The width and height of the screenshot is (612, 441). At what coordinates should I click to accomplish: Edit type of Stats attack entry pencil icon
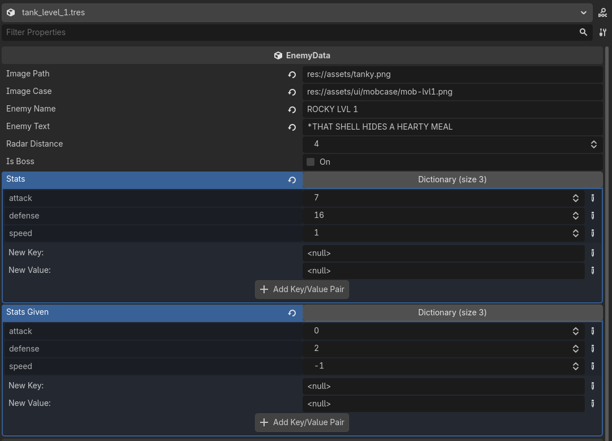coord(593,198)
